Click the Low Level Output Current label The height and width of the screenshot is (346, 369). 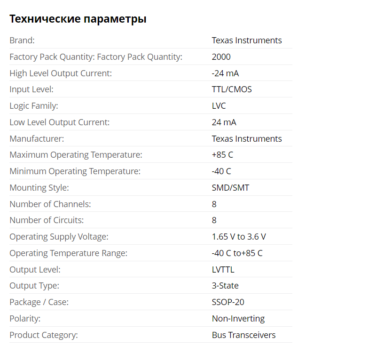point(60,122)
